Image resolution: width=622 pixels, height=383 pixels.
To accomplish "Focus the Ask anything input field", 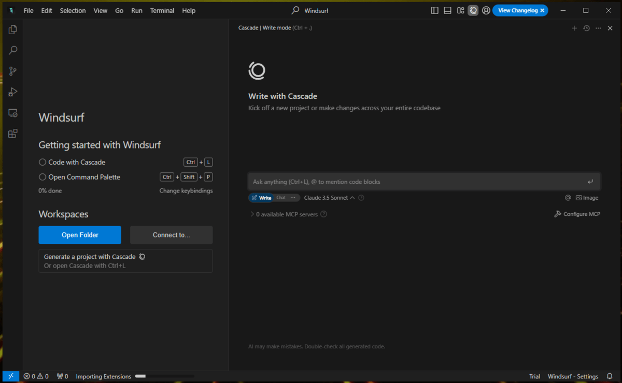I will click(424, 182).
